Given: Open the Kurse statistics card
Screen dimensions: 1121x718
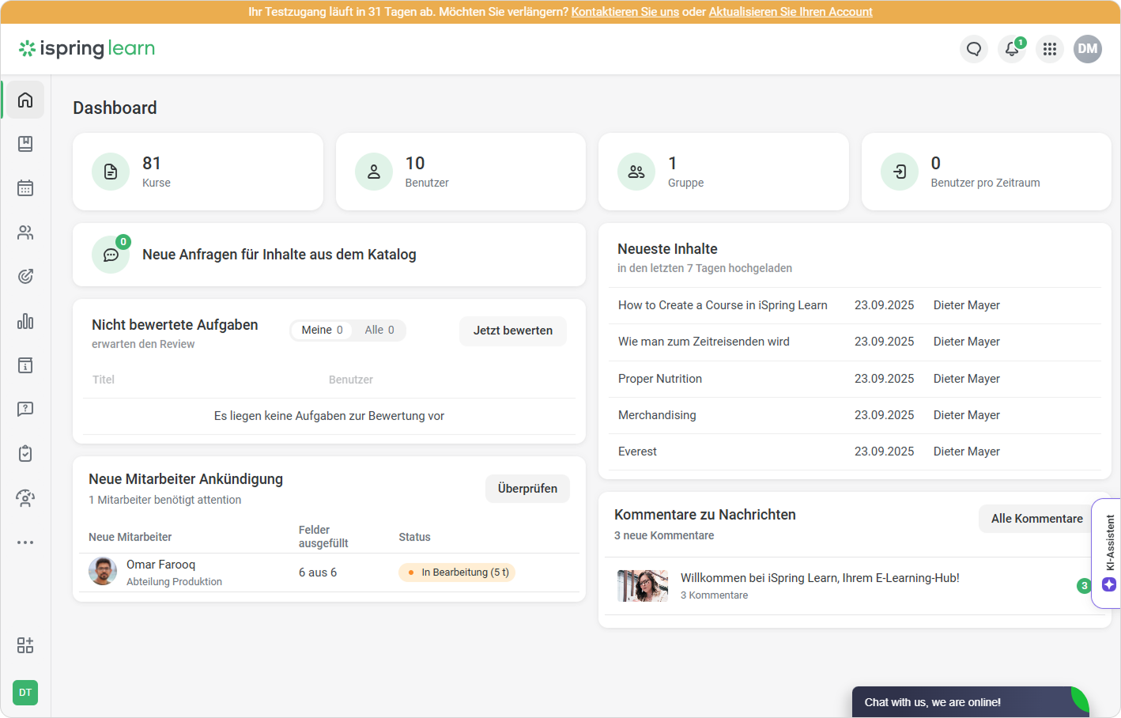Looking at the screenshot, I should click(x=198, y=172).
